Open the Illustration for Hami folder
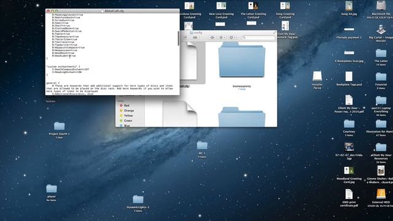Viewport: 393px width, 221px height. click(x=381, y=124)
